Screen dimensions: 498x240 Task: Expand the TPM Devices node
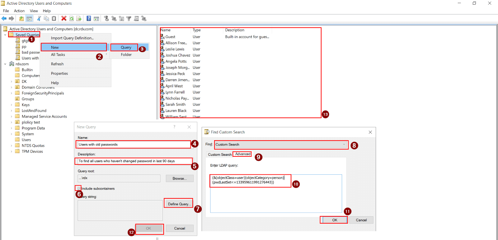[x=12, y=151]
